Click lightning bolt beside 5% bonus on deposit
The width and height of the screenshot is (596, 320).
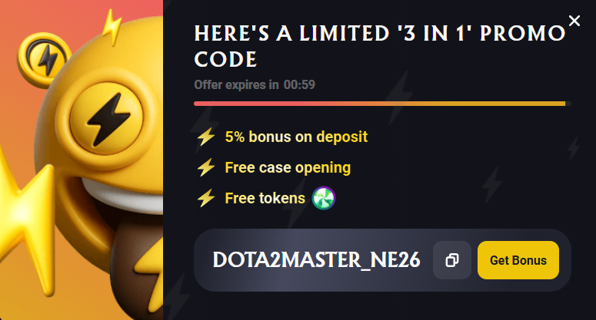coord(206,137)
